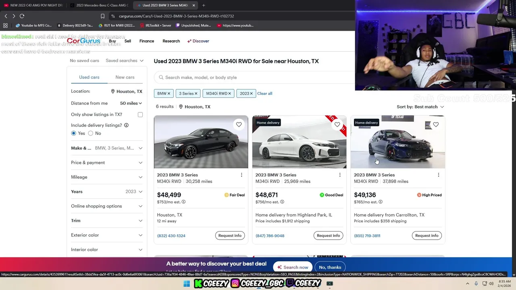Call dealer number (855) 719-3811
This screenshot has width=516, height=290.
click(x=367, y=236)
